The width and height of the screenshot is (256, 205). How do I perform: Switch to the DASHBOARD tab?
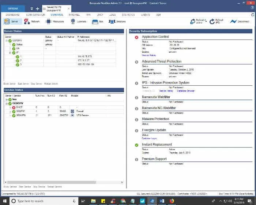click(x=12, y=15)
